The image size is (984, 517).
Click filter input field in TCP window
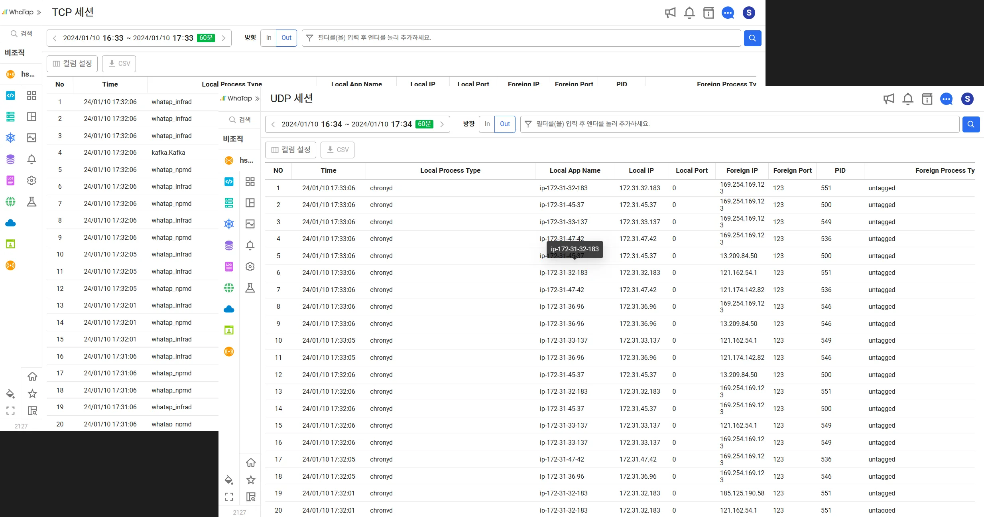[521, 38]
